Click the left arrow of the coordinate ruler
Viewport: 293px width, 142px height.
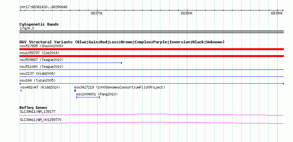point(20,10)
